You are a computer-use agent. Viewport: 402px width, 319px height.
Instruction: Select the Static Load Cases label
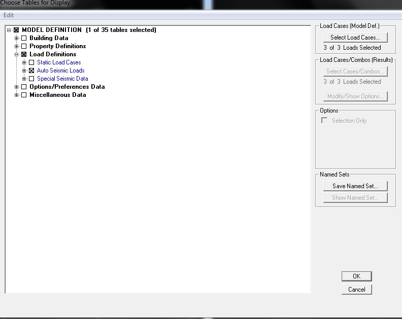pos(59,62)
